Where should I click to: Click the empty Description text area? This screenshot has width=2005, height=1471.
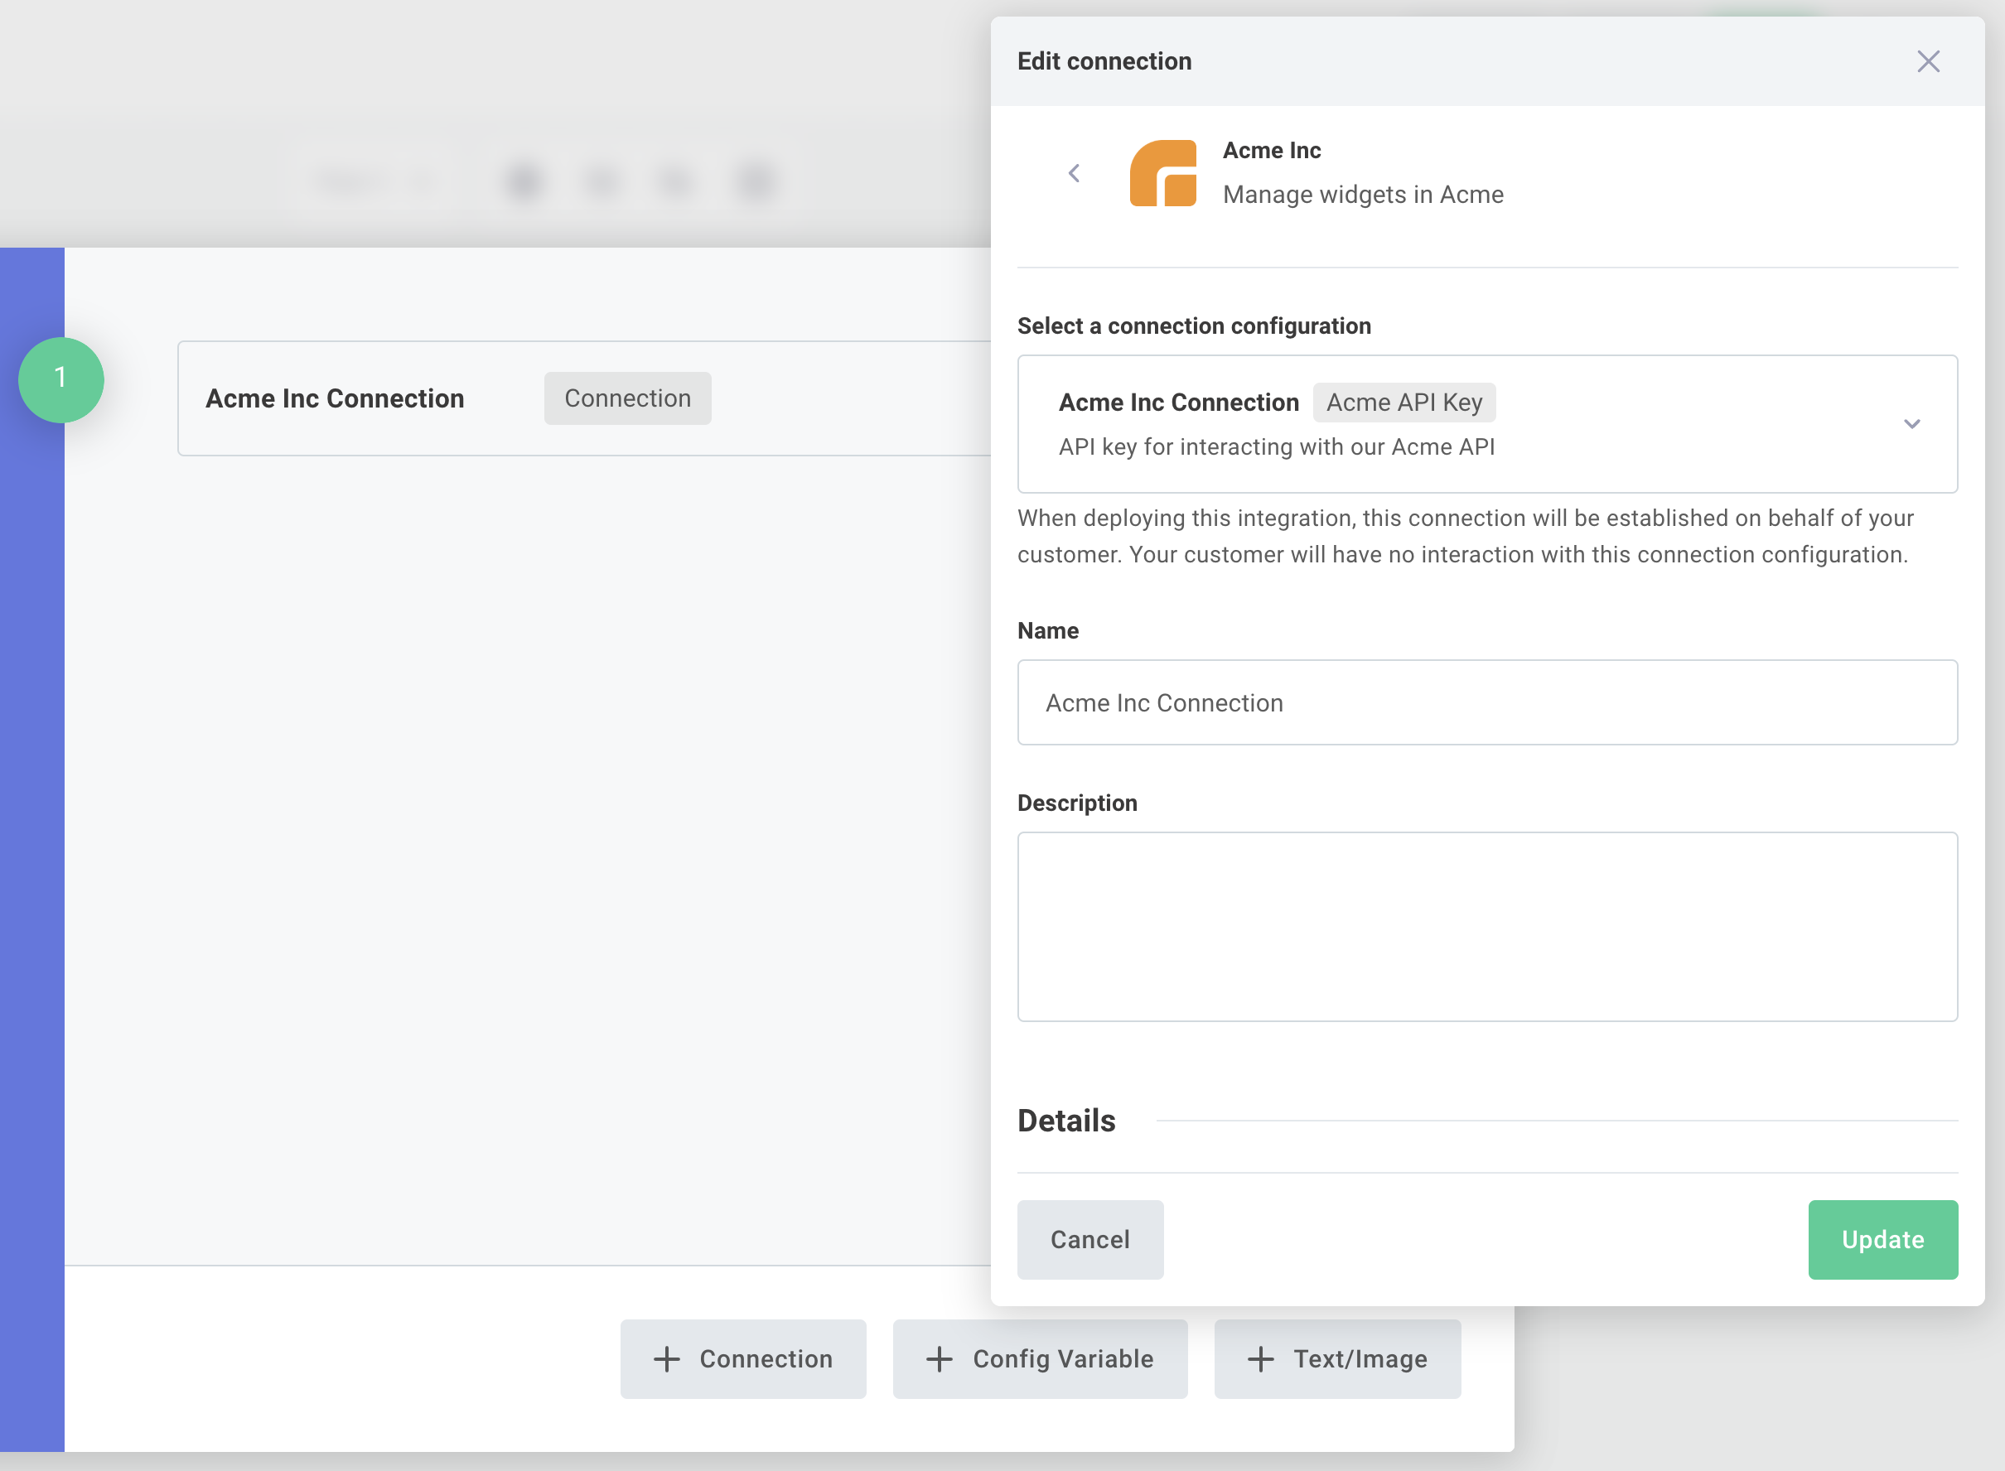(1486, 927)
